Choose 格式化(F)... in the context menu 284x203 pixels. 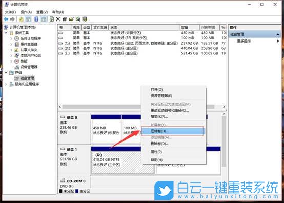(x=173, y=116)
